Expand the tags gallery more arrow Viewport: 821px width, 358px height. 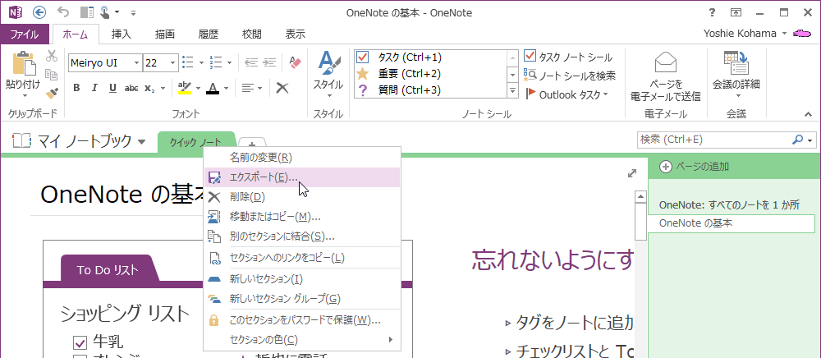click(x=512, y=90)
